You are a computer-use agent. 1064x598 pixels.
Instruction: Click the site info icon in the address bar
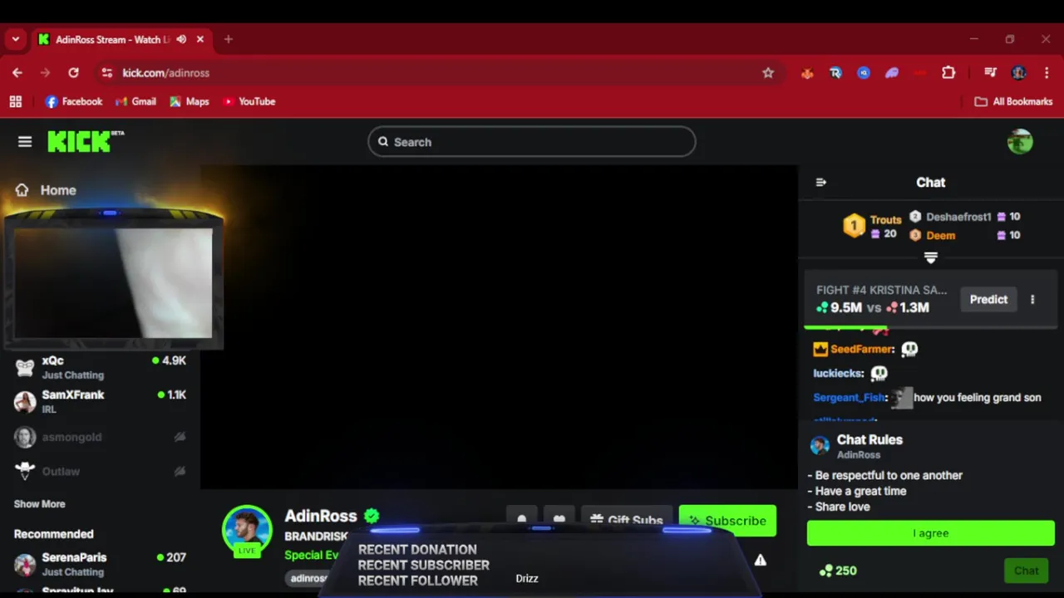[x=106, y=73]
